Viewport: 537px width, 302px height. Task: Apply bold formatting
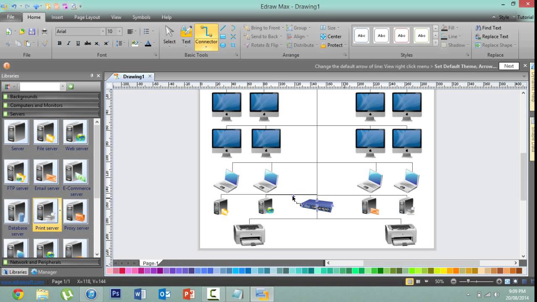click(x=60, y=43)
